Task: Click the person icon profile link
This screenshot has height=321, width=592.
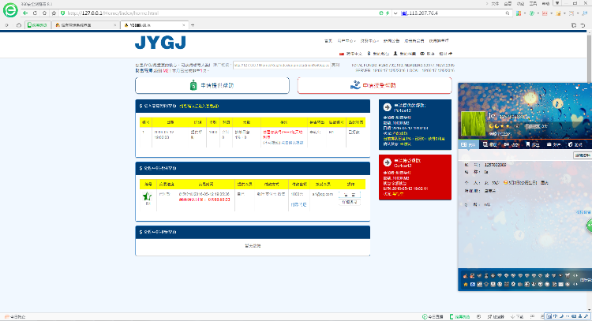Action: [405, 54]
